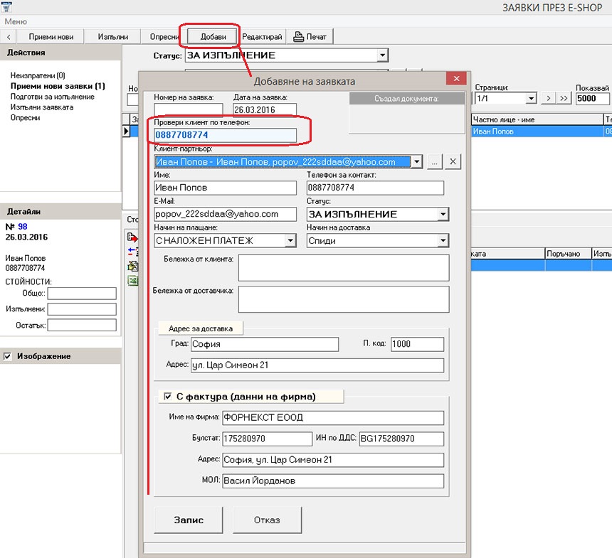Open Начин на плащане dropdown
The image size is (612, 558).
[290, 240]
